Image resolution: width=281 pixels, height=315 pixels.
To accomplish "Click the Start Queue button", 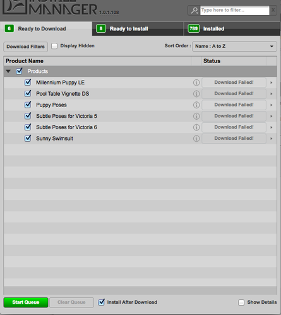I will pyautogui.click(x=26, y=302).
